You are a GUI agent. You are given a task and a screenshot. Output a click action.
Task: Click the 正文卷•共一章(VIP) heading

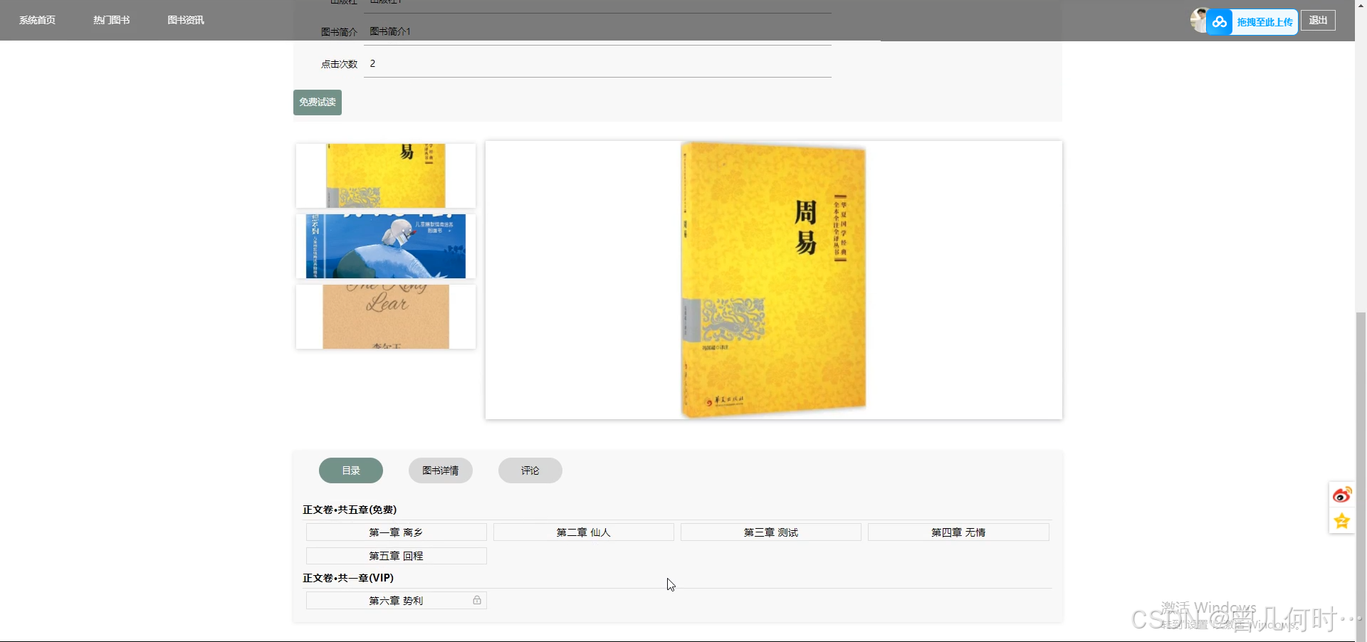click(348, 578)
